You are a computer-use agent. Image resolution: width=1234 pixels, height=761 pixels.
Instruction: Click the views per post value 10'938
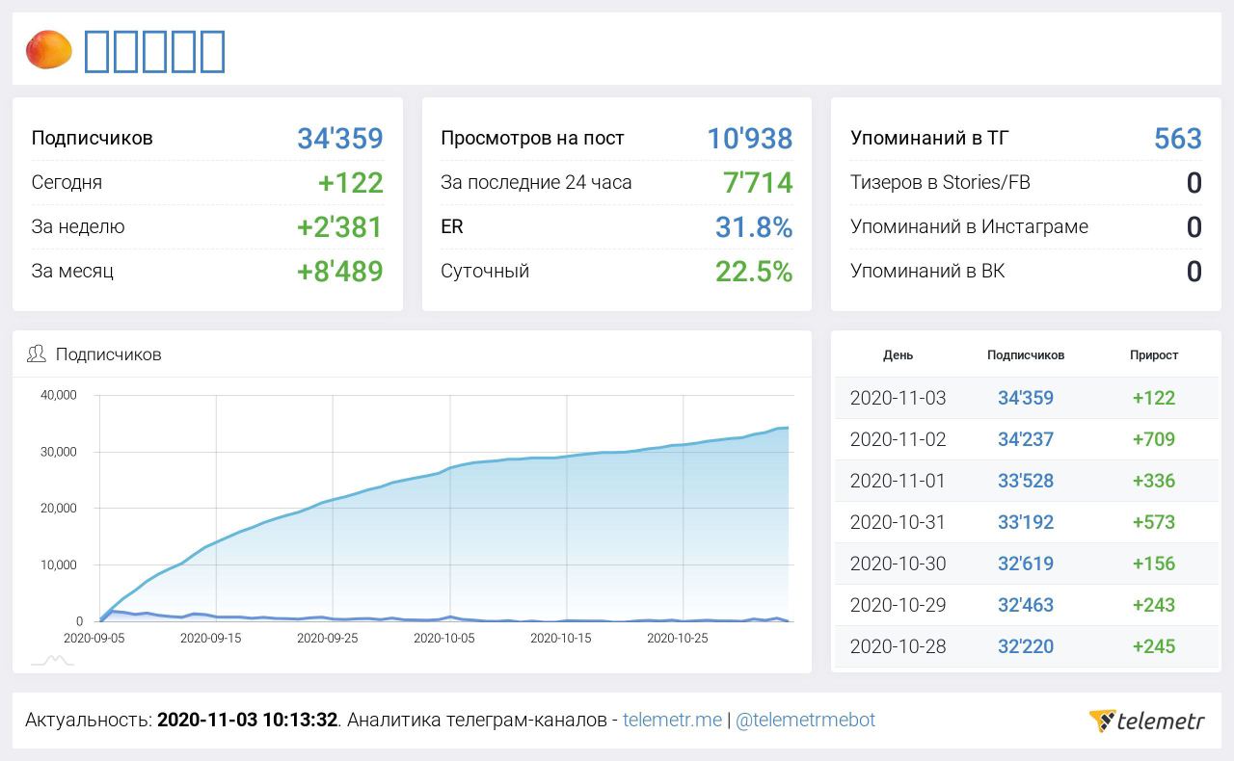pos(750,138)
